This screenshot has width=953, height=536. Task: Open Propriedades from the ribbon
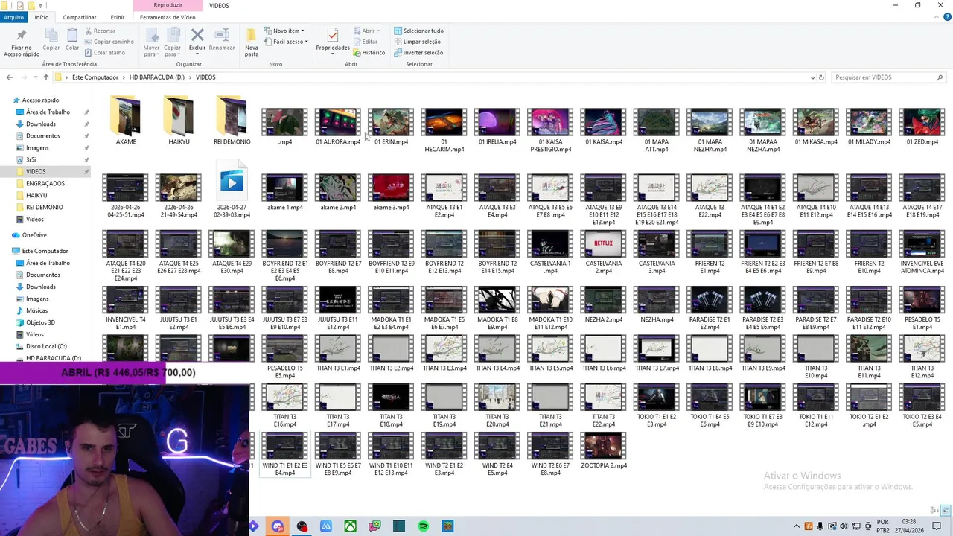click(333, 39)
